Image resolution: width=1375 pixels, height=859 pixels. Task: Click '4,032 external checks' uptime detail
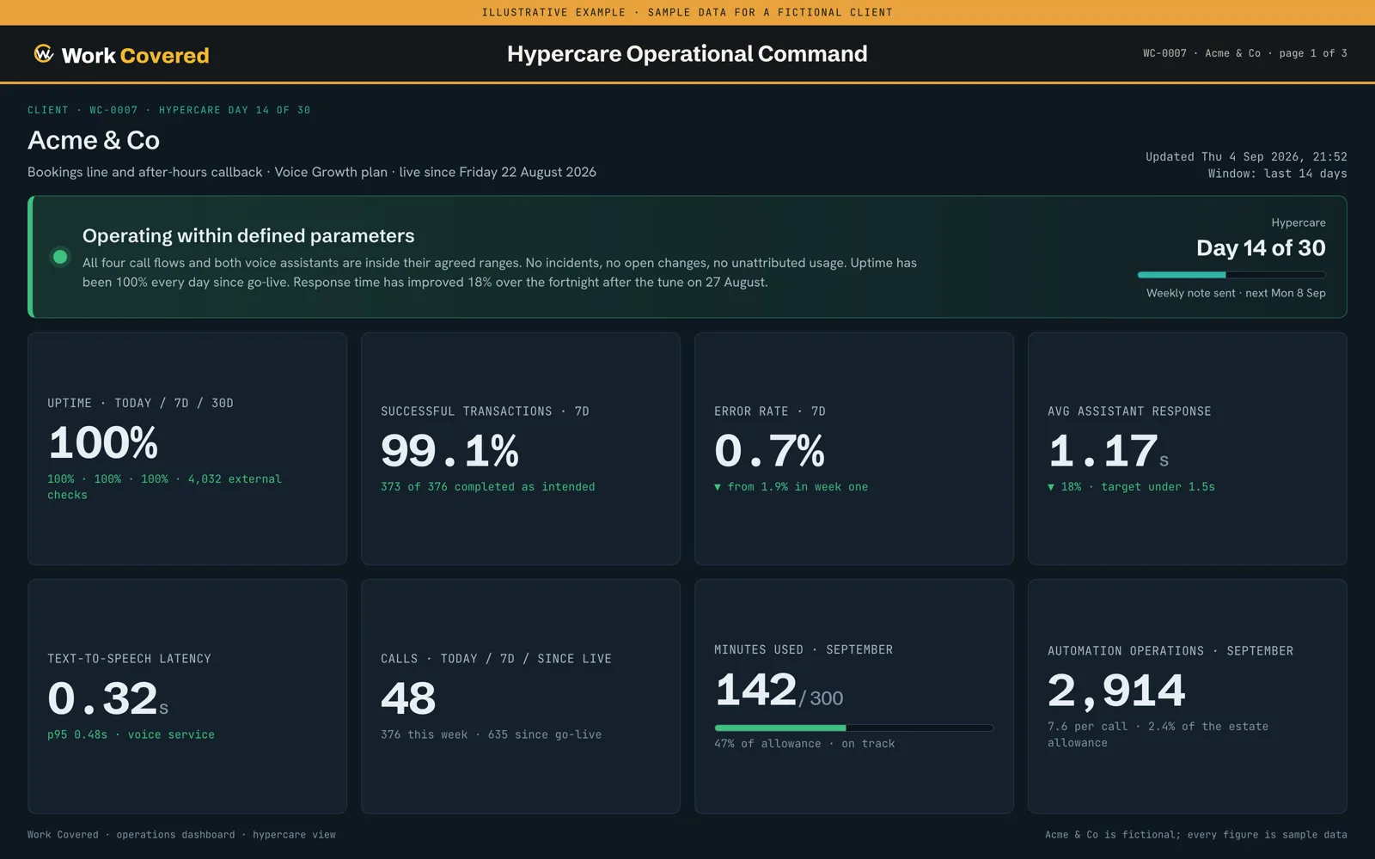[164, 487]
